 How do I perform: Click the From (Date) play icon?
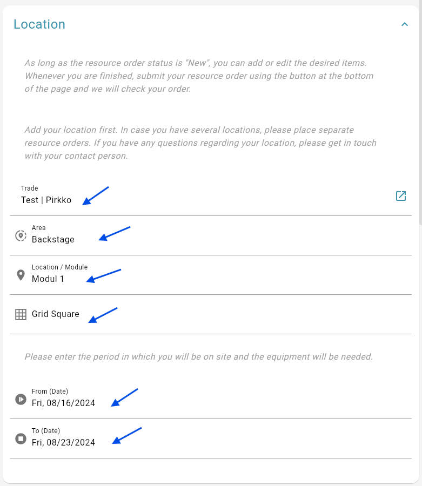(21, 399)
